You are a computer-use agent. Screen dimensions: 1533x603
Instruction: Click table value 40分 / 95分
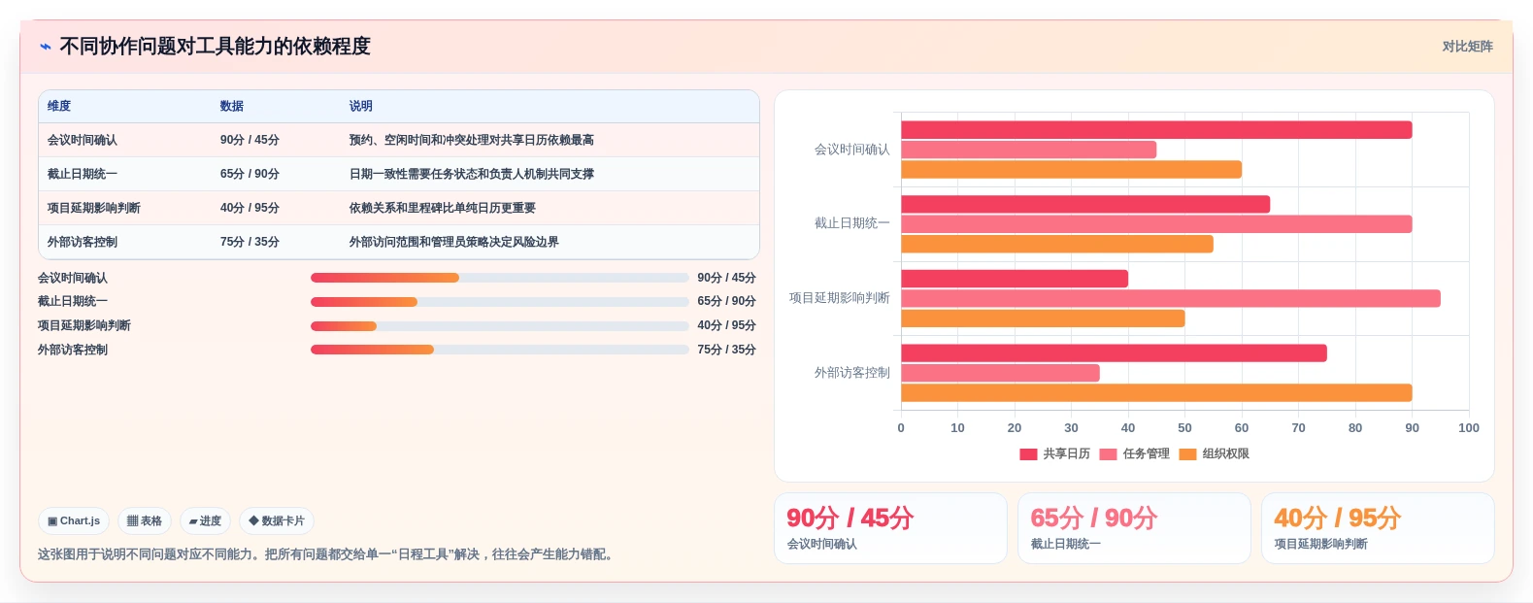pyautogui.click(x=250, y=208)
